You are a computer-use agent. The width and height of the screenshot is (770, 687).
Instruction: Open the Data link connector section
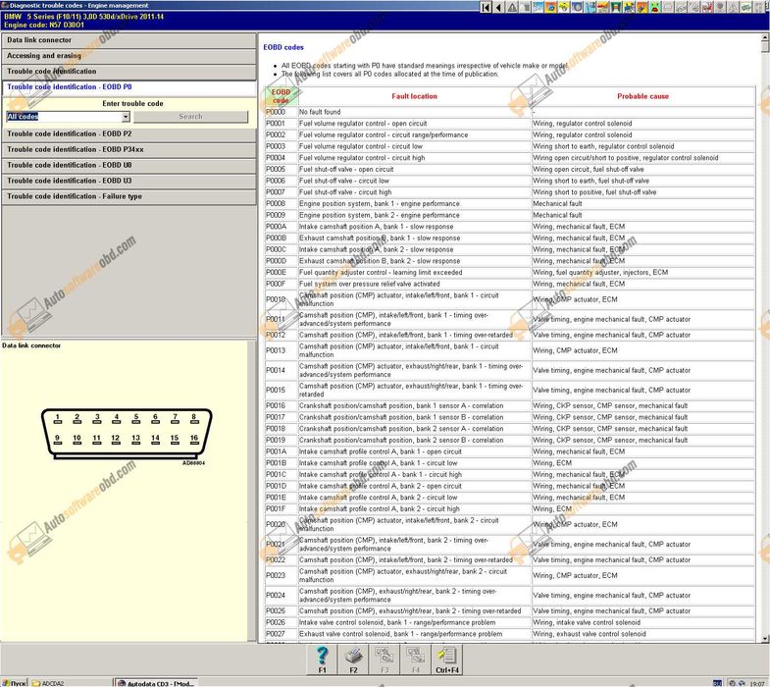[x=128, y=40]
